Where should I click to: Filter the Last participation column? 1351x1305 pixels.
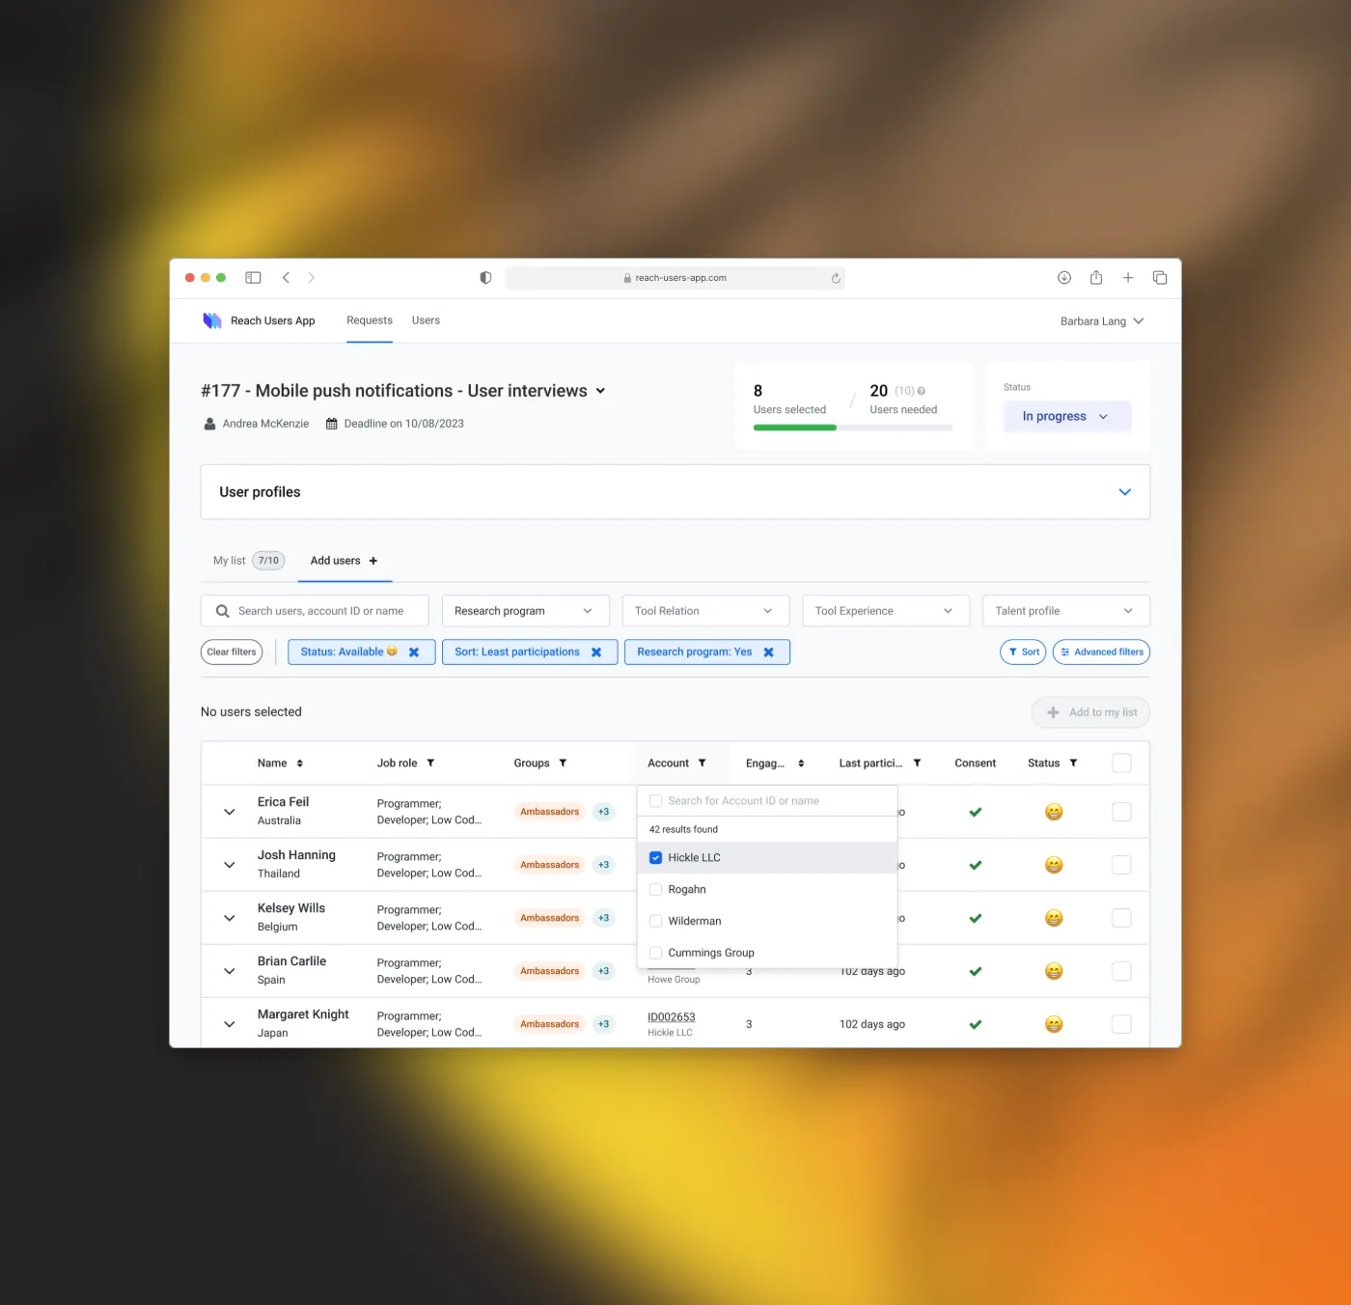[x=917, y=764]
